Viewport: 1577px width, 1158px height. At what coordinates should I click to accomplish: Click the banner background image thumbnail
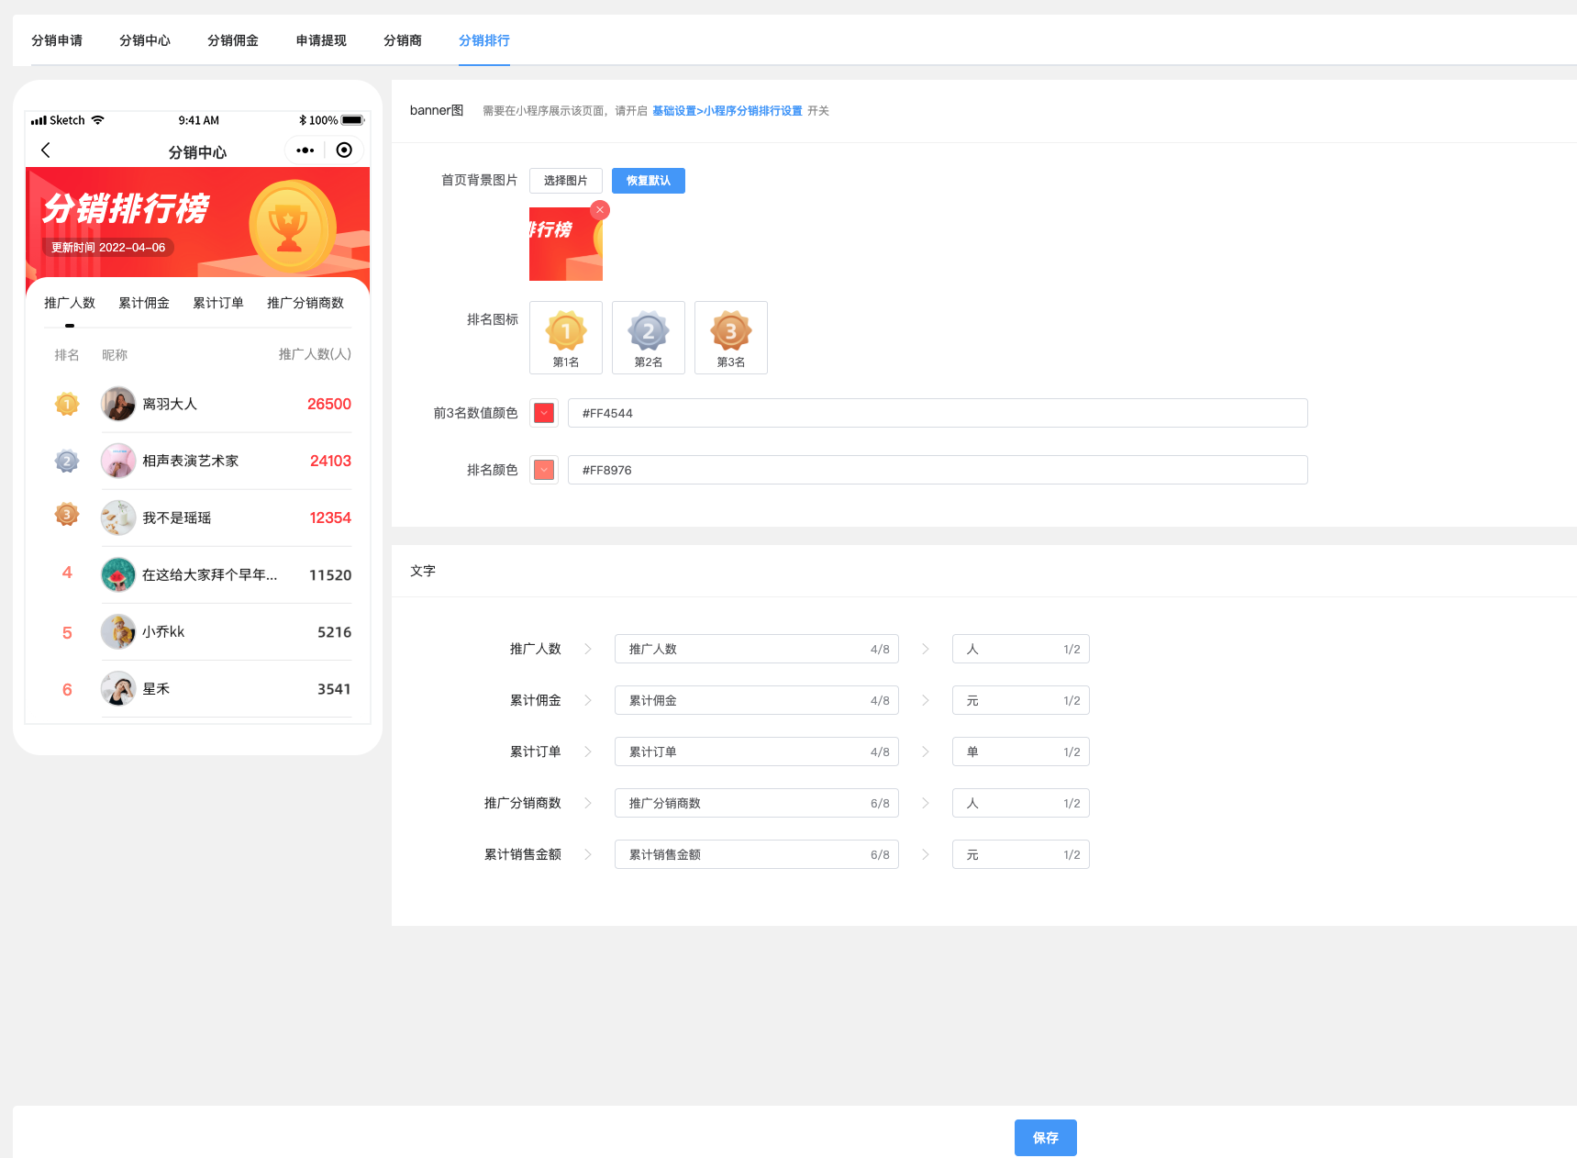[x=566, y=244]
